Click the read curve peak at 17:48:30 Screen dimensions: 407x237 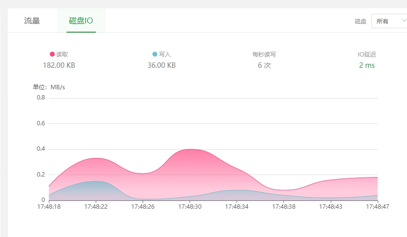[x=190, y=149]
